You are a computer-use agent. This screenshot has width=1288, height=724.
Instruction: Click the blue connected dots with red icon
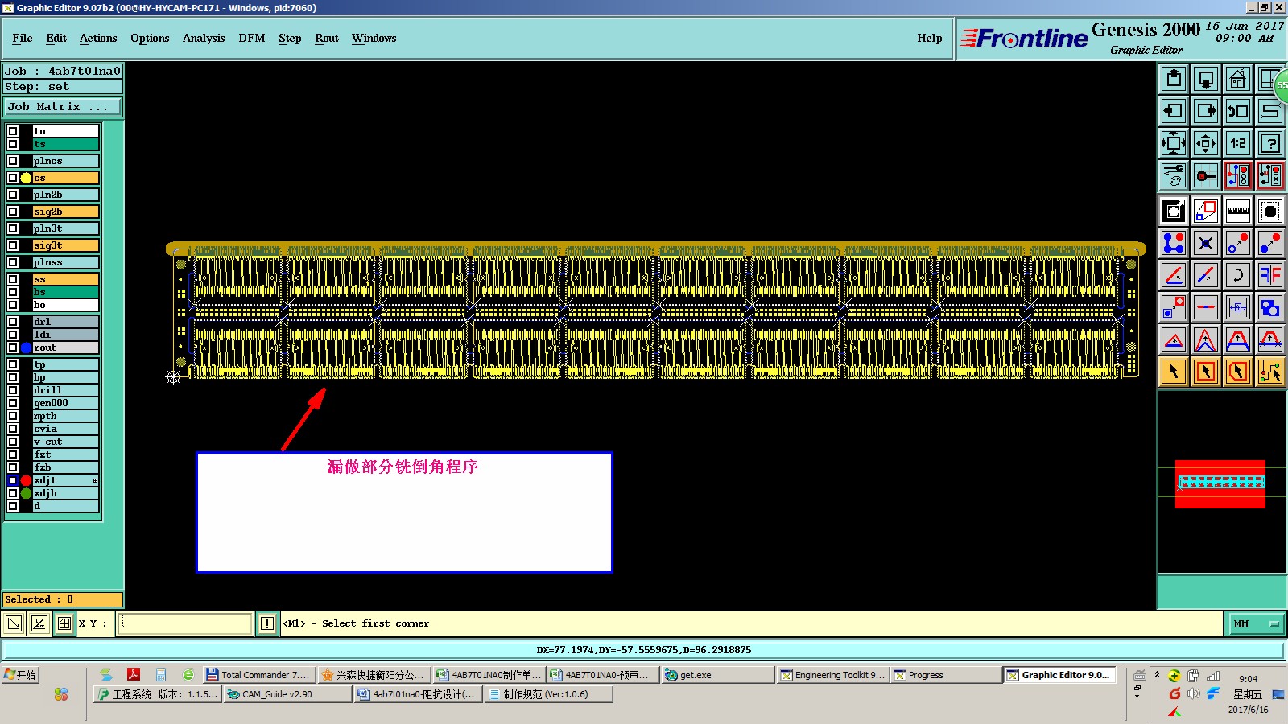(x=1174, y=243)
